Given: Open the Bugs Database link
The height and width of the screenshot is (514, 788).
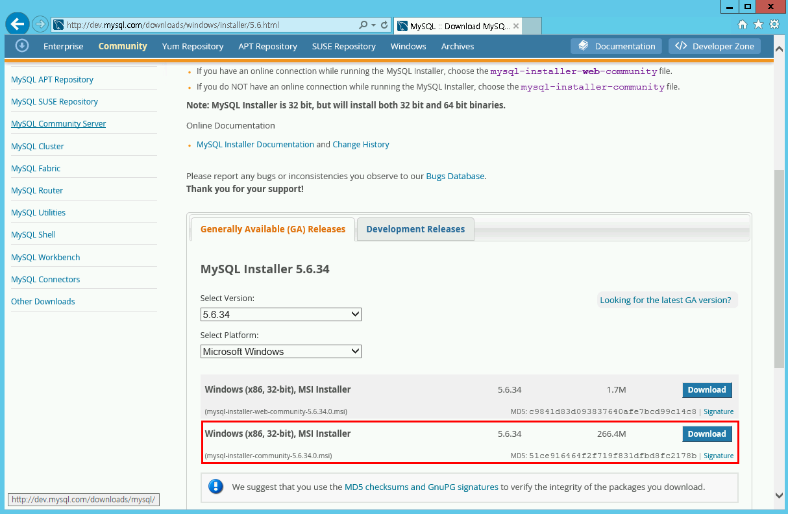Looking at the screenshot, I should tap(455, 176).
